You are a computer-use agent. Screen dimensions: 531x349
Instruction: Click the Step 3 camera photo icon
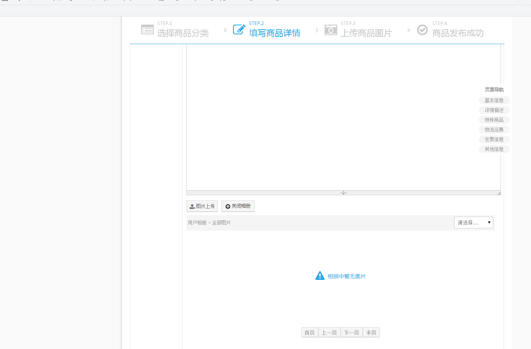click(331, 30)
